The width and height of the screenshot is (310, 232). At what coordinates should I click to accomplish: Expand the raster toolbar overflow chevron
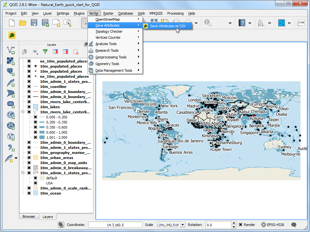pyautogui.click(x=270, y=23)
